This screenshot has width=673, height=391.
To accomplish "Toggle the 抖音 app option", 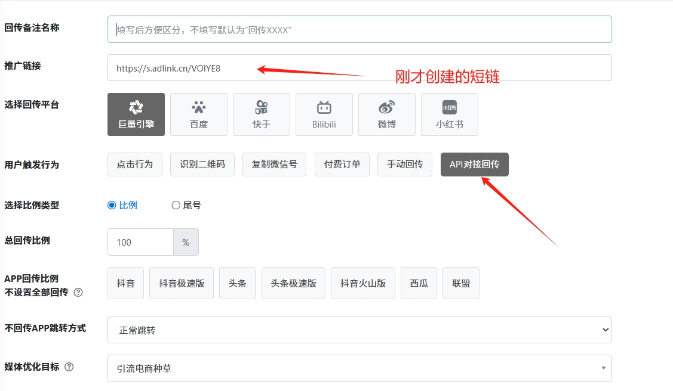I will pyautogui.click(x=125, y=283).
